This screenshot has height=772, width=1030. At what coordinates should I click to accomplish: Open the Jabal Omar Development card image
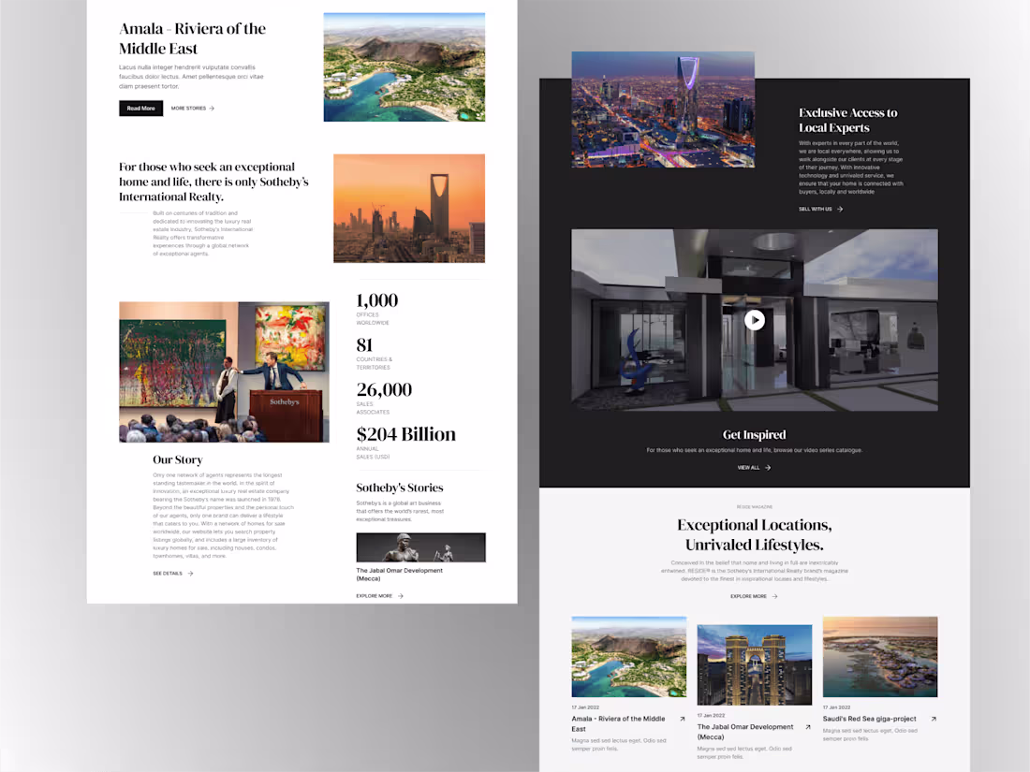(754, 664)
